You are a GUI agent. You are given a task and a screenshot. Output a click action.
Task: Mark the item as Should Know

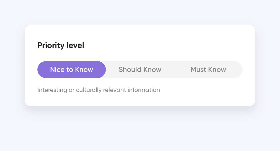click(x=140, y=70)
